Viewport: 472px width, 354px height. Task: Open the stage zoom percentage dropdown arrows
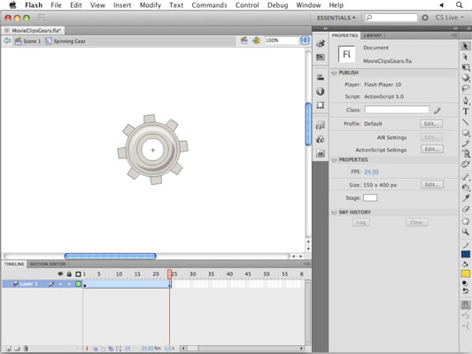305,41
